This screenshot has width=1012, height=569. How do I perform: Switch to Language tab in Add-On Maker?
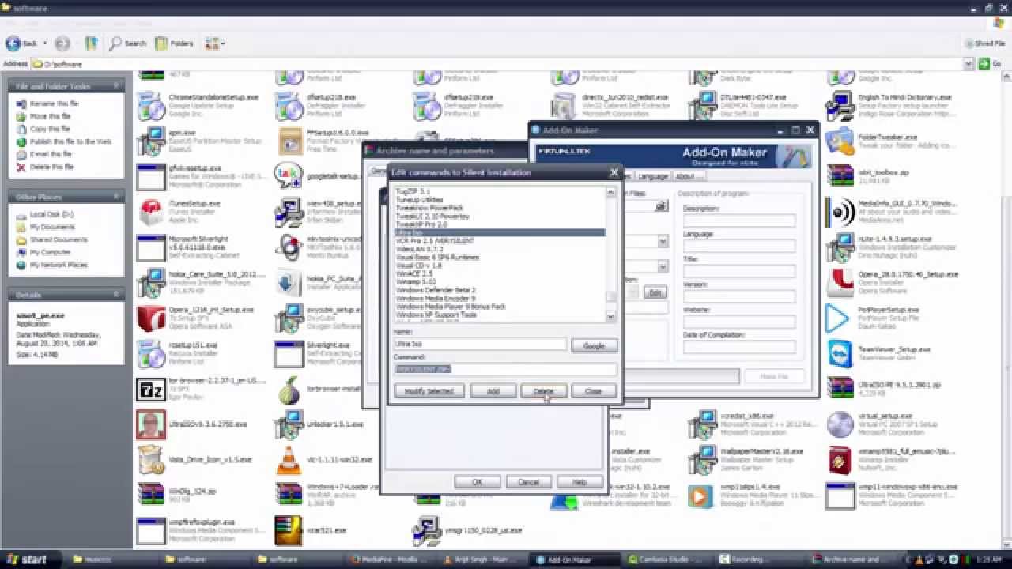coord(652,176)
